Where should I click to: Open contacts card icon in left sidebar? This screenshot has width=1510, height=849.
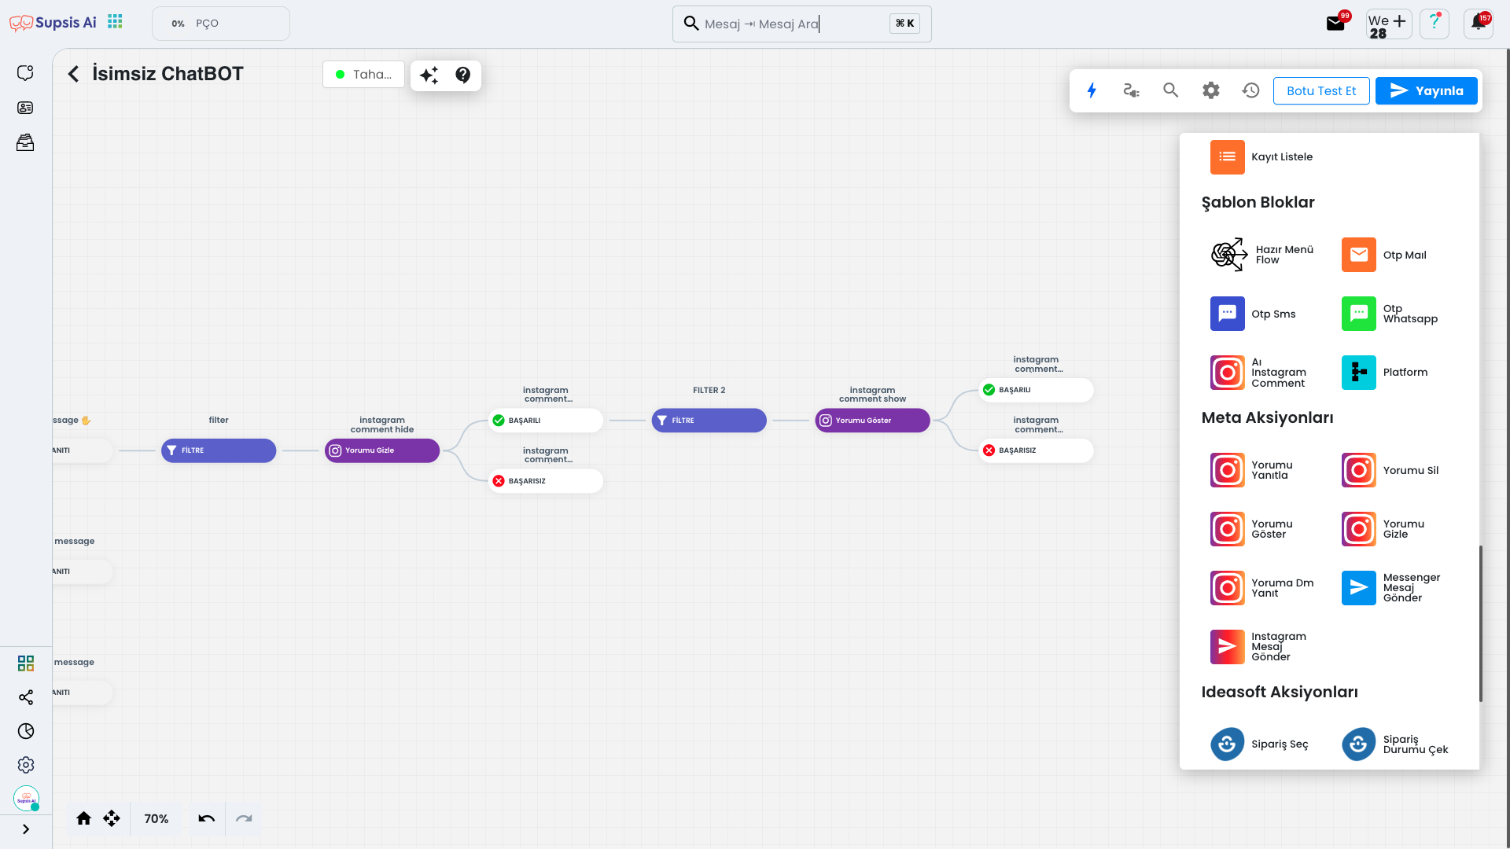coord(25,108)
